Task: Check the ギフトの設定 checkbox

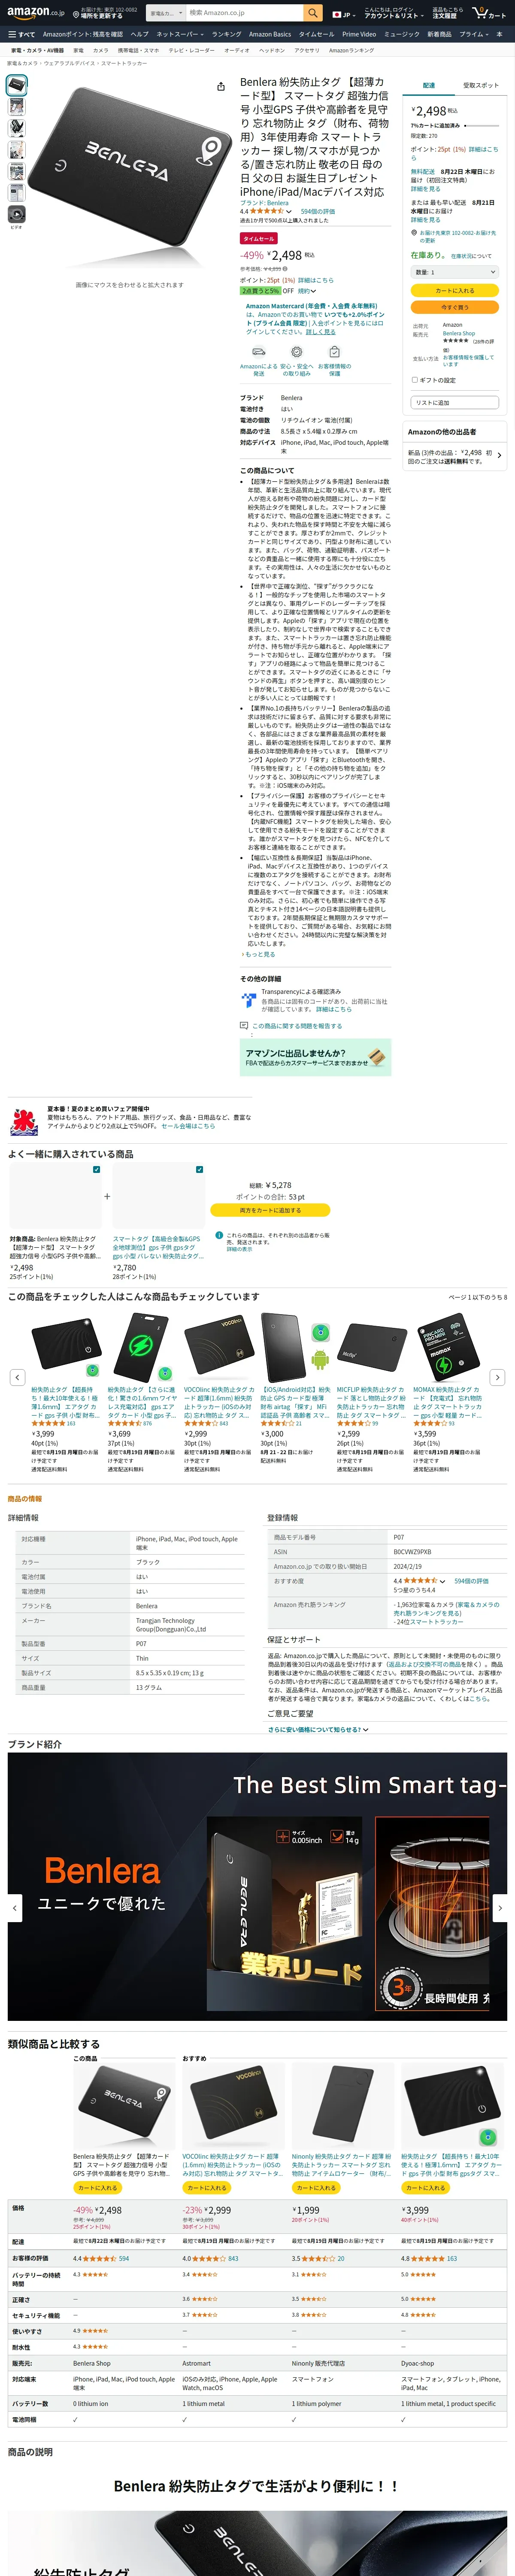Action: (415, 380)
